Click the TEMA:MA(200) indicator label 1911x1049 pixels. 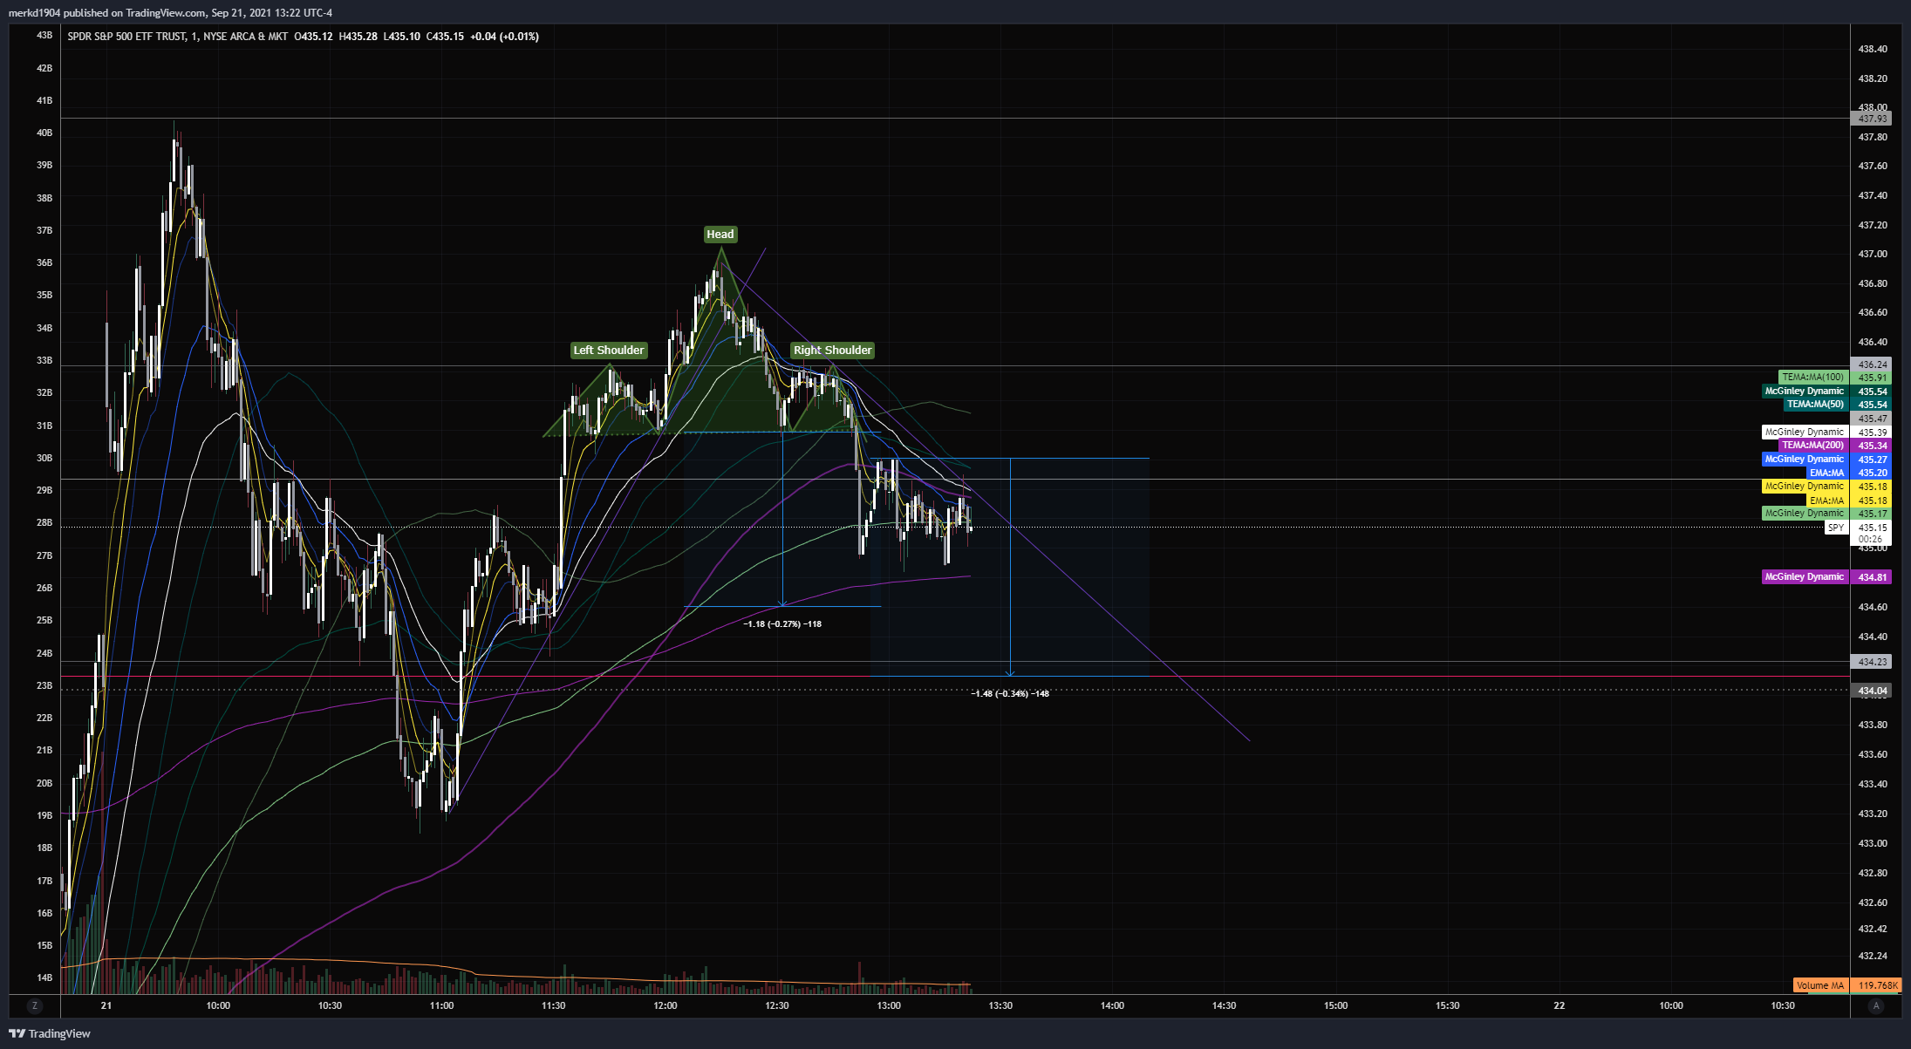1812,446
